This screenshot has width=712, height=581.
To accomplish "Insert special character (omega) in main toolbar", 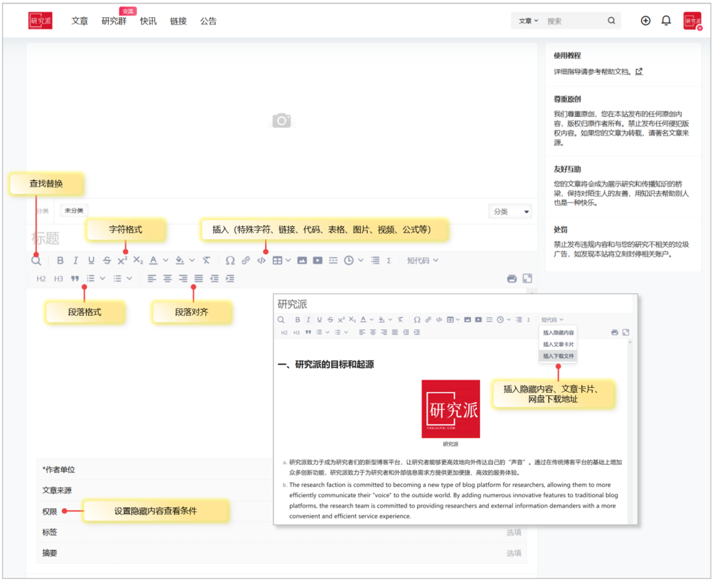I will click(x=230, y=261).
